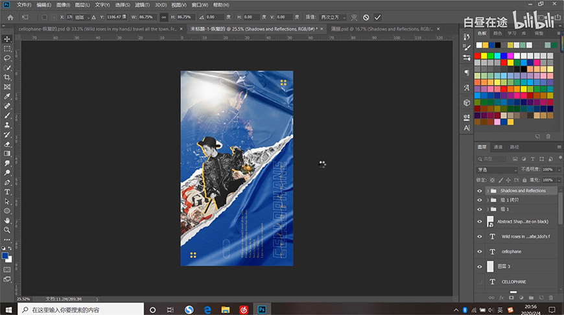Hide the Wild roses text layer
Viewport: 564px width, 315px height.
click(x=480, y=237)
